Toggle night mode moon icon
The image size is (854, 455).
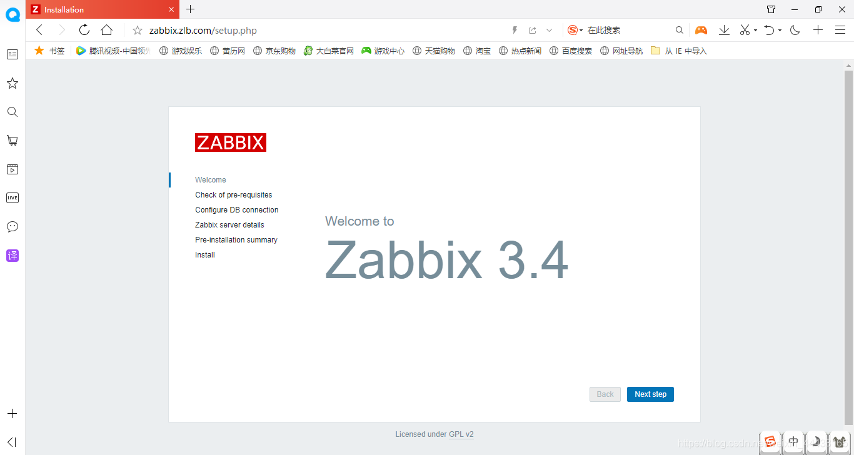(795, 30)
